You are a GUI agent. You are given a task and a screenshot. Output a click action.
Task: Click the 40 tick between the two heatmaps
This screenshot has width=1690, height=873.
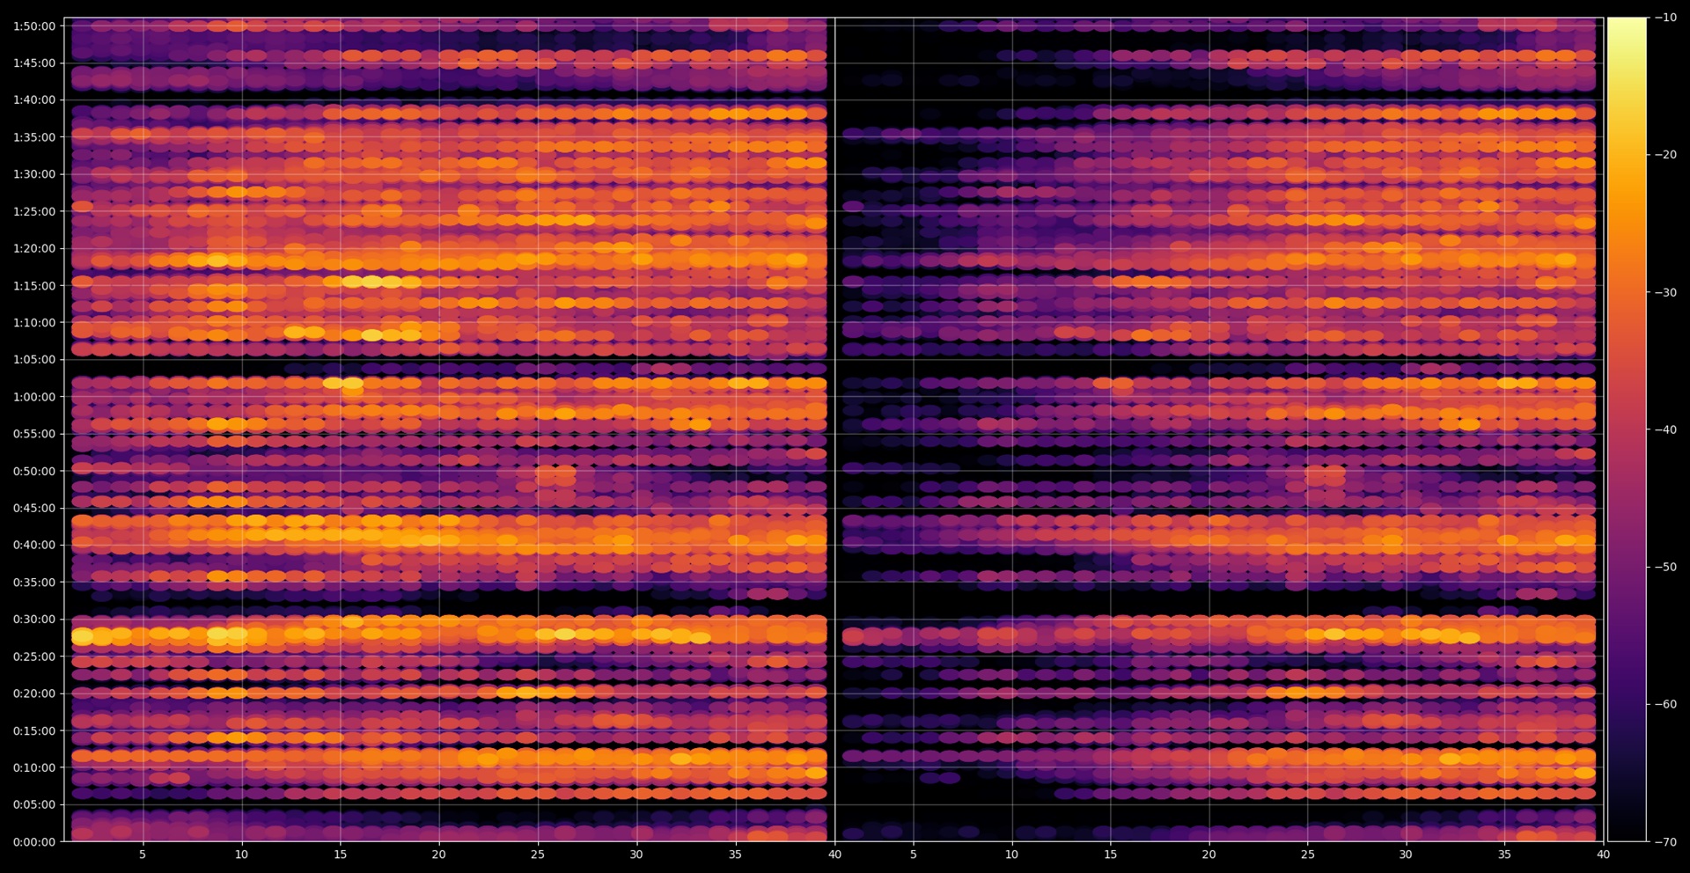click(834, 854)
